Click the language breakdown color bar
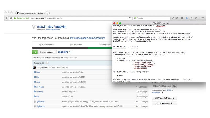This screenshot has height=118, width=210. 72,48
